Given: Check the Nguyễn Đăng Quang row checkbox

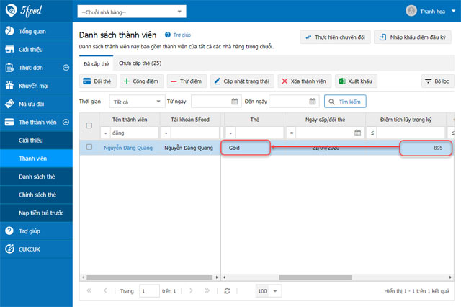Looking at the screenshot, I should (x=89, y=147).
